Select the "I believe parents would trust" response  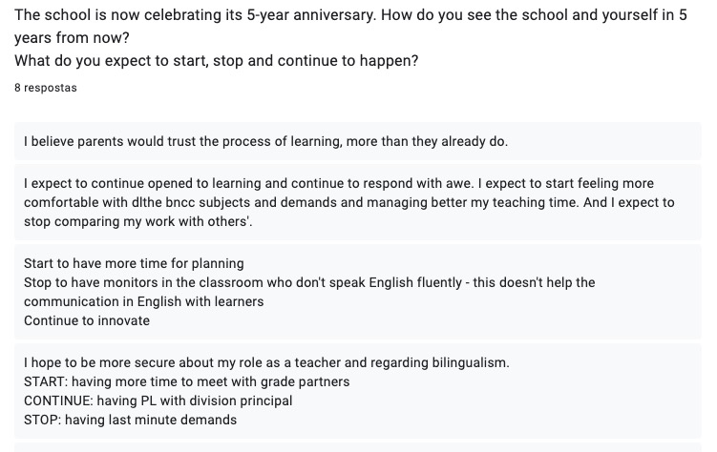click(265, 141)
